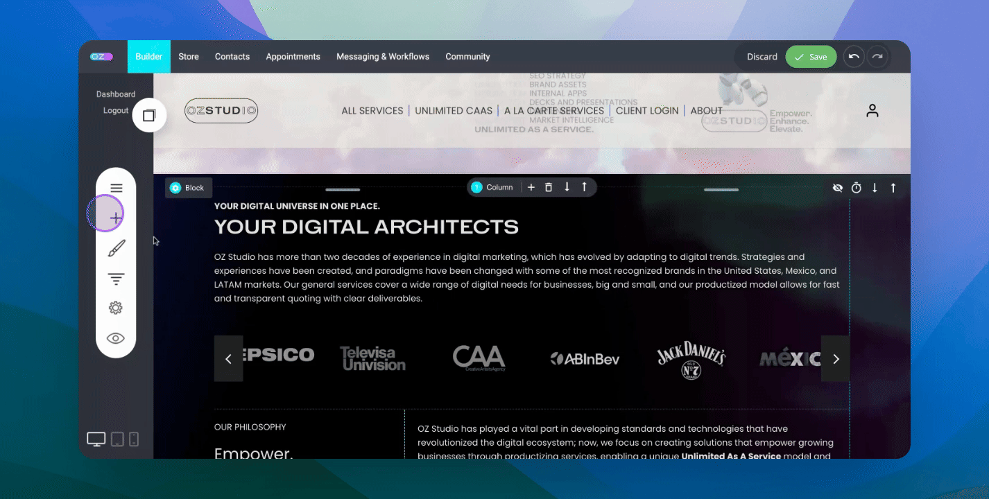Image resolution: width=989 pixels, height=499 pixels.
Task: Go to the Contacts tab
Action: [x=232, y=57]
